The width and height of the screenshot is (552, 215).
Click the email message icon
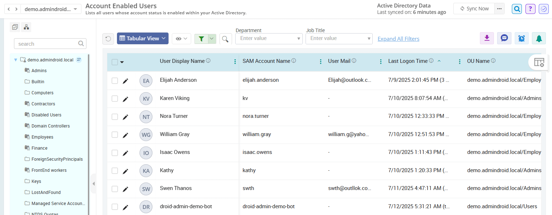(504, 38)
